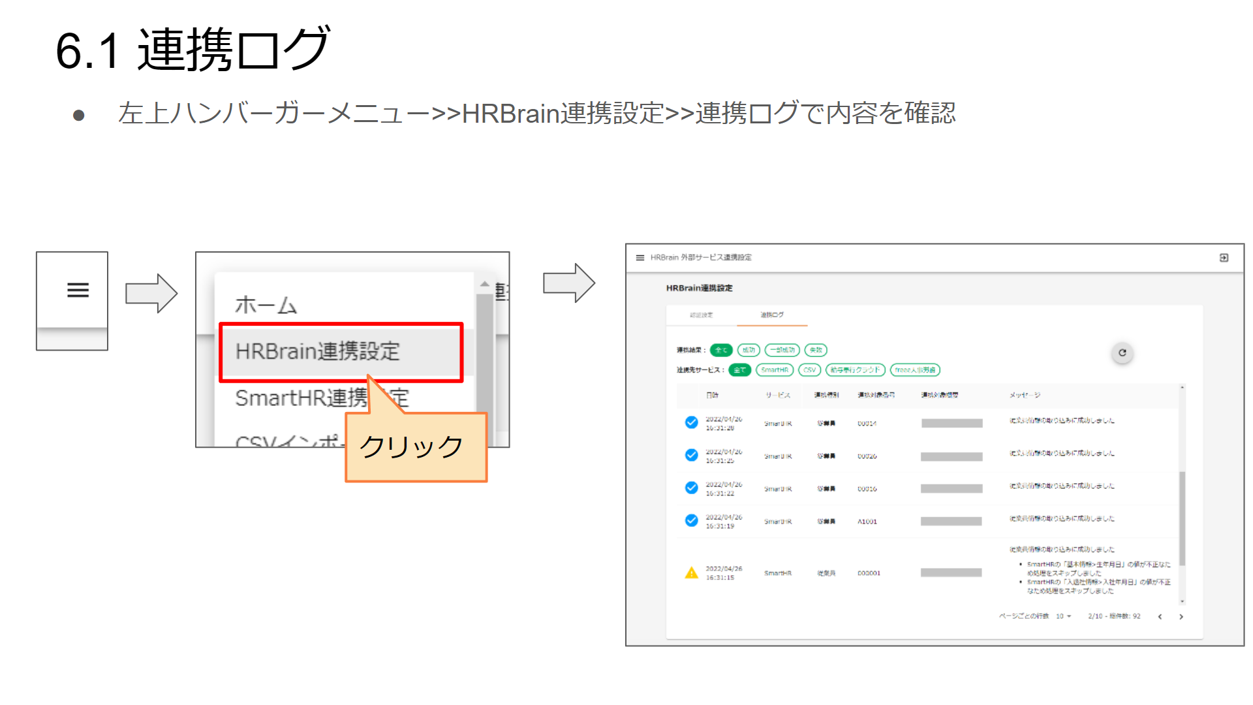Click target number 00026
The height and width of the screenshot is (705, 1253).
coord(867,456)
